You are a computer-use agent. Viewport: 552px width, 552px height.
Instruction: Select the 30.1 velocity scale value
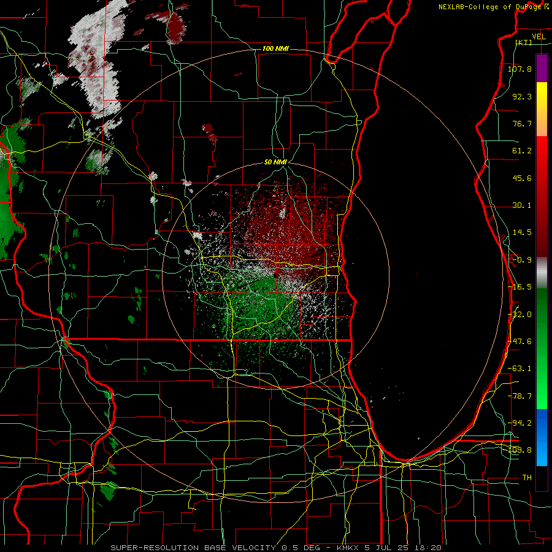click(x=522, y=205)
